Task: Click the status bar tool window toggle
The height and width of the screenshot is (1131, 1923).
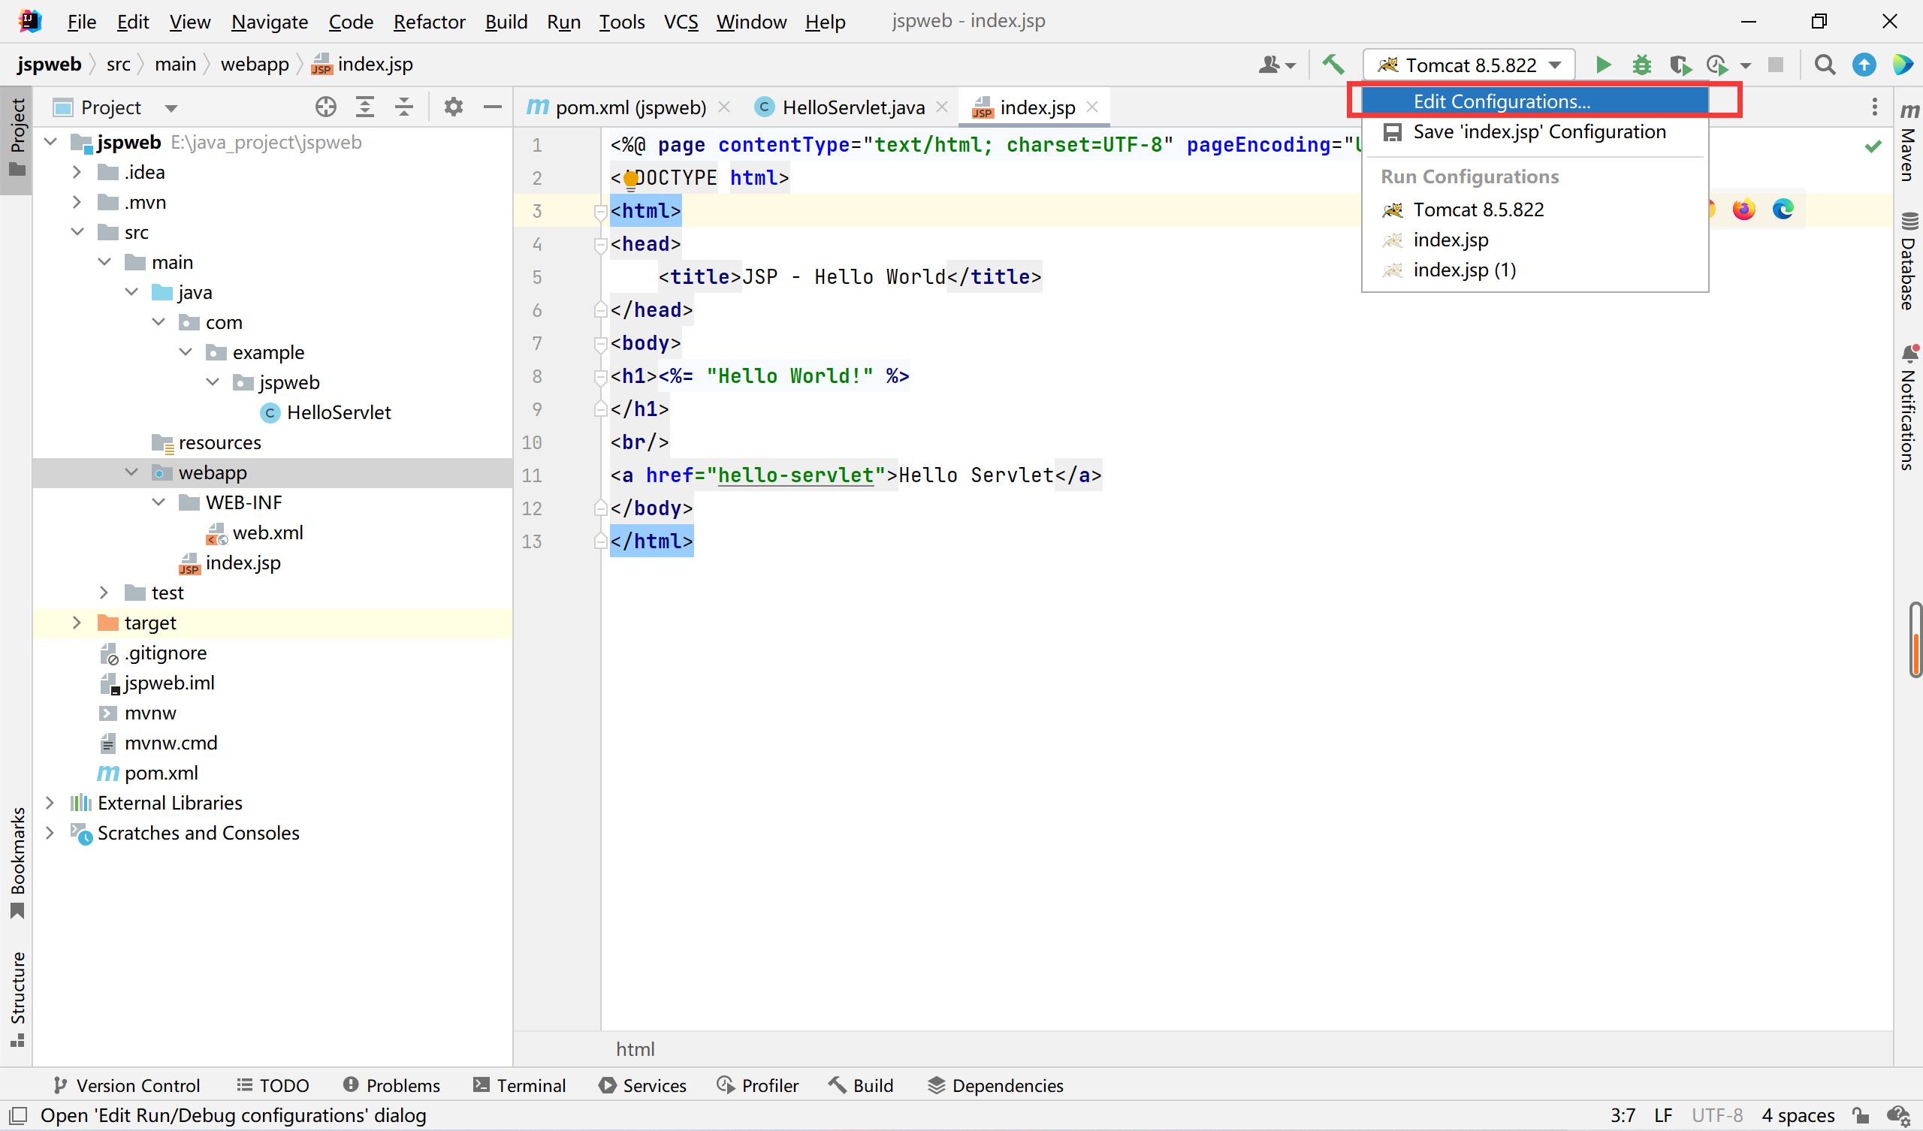Action: coord(18,1115)
